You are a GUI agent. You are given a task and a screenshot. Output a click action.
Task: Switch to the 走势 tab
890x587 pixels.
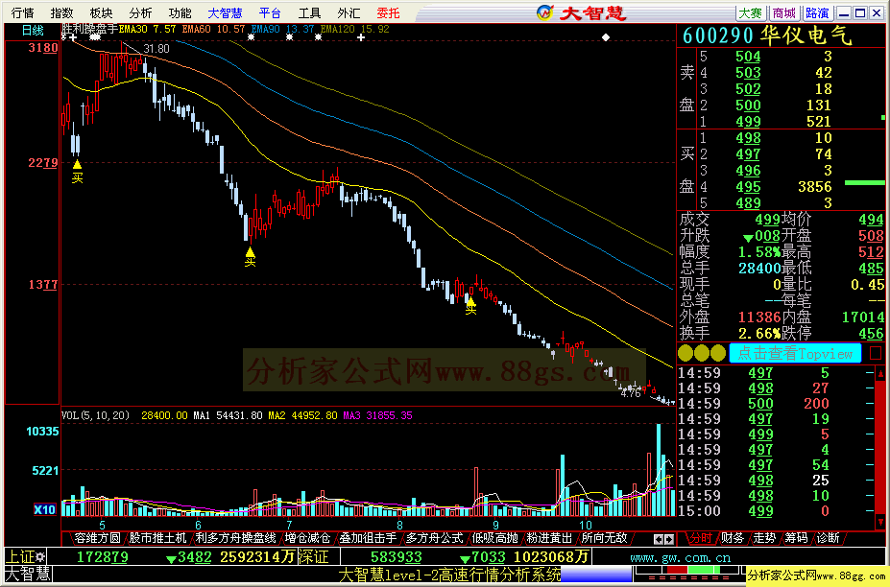(x=764, y=538)
